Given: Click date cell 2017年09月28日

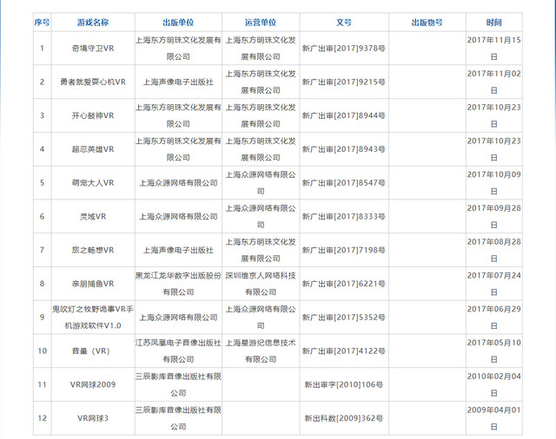Looking at the screenshot, I should [x=494, y=216].
